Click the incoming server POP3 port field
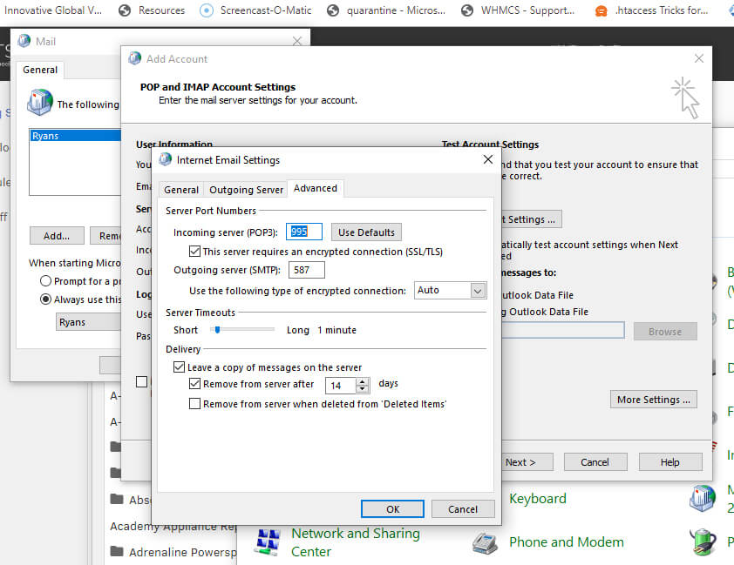This screenshot has height=565, width=734. [304, 232]
